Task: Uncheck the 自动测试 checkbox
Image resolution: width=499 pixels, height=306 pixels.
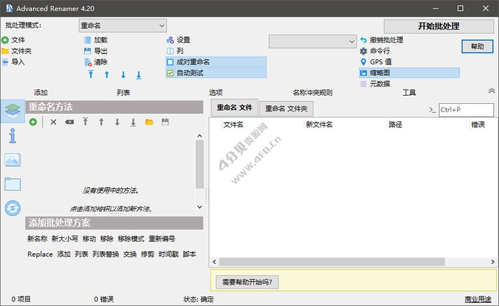Action: (171, 73)
